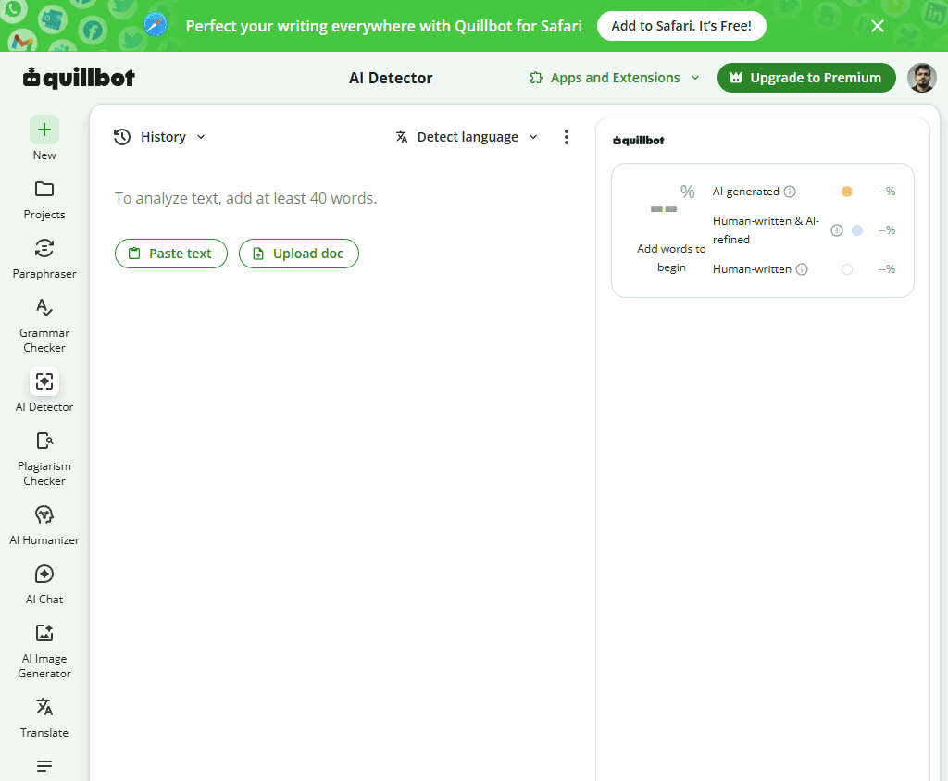Click info icon for Human-written & AI-refined
This screenshot has width=948, height=781.
[837, 230]
